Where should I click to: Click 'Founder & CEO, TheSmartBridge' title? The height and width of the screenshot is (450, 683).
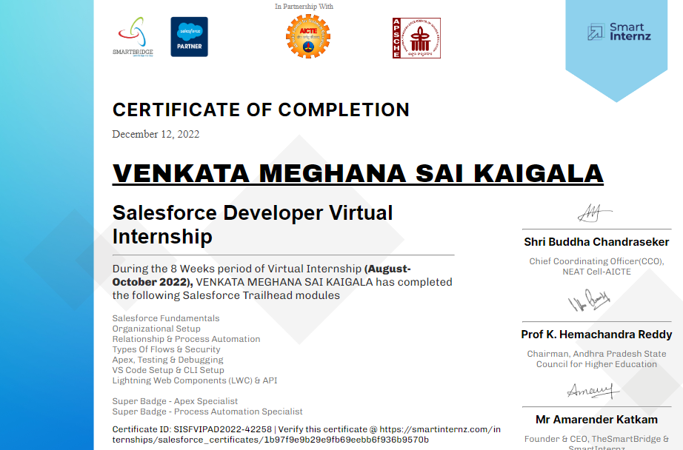(596, 442)
